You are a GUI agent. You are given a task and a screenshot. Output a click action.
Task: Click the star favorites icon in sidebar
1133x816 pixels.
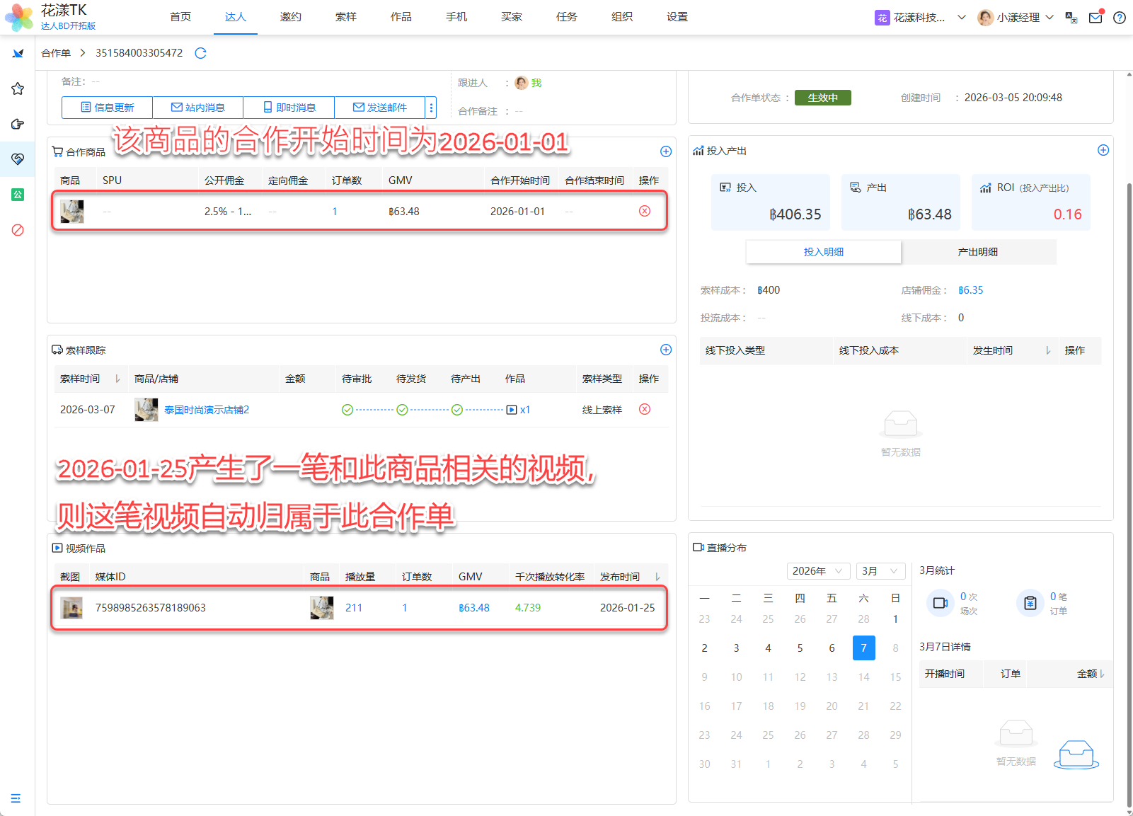coord(18,88)
